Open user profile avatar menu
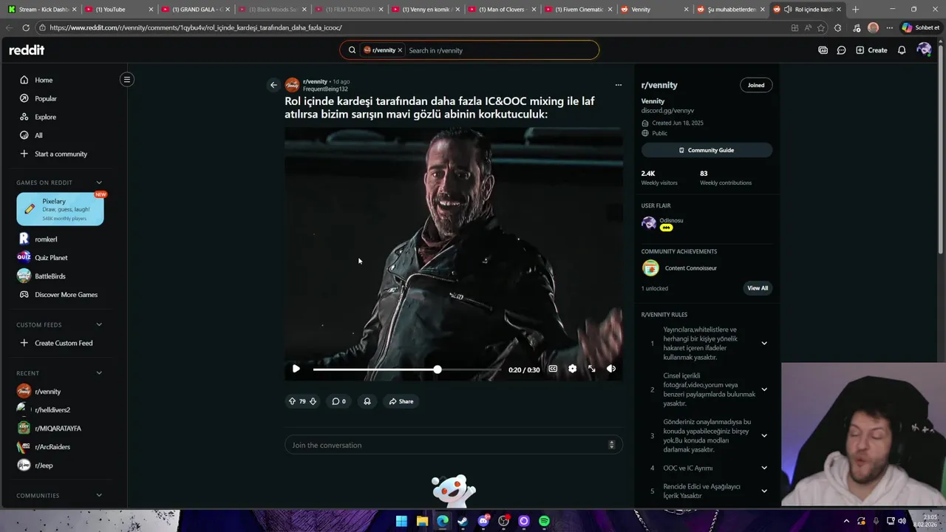The height and width of the screenshot is (532, 946). pos(924,50)
